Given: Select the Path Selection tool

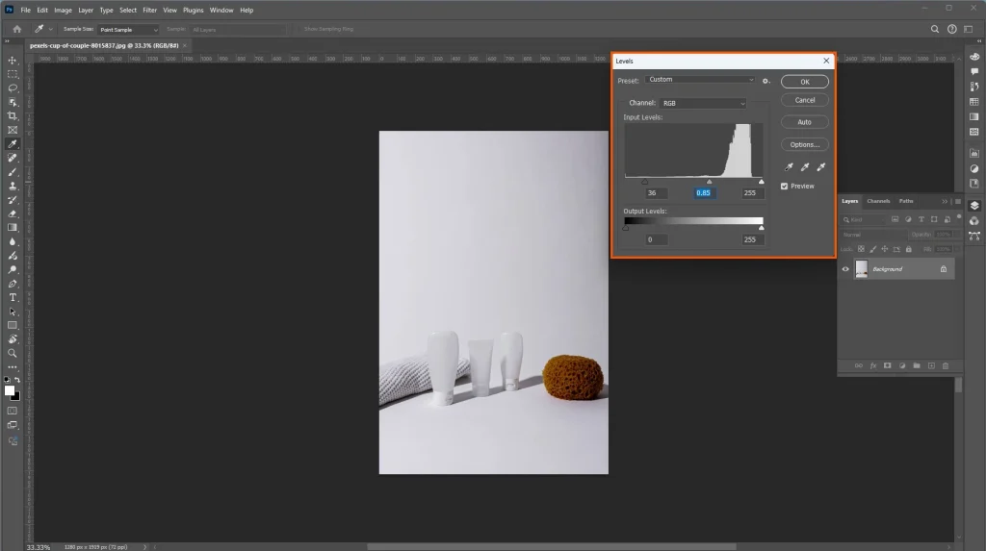Looking at the screenshot, I should (12, 312).
